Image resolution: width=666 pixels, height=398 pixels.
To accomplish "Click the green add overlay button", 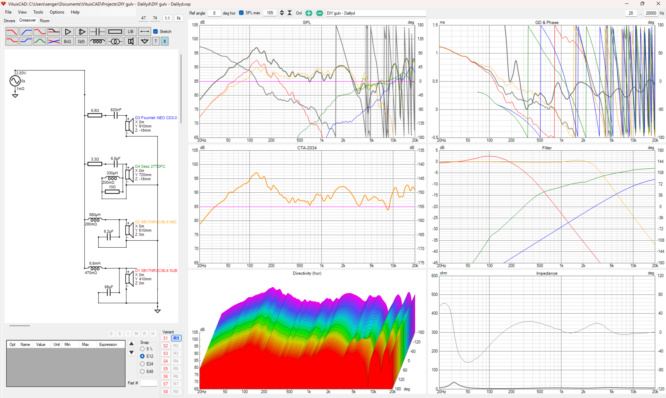I will point(309,13).
